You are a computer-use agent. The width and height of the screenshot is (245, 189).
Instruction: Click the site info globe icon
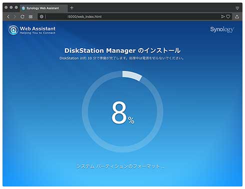[41, 17]
